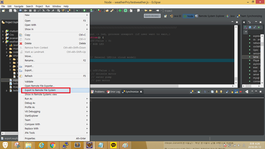
Task: Open the New submenu
Action: pyautogui.click(x=54, y=15)
